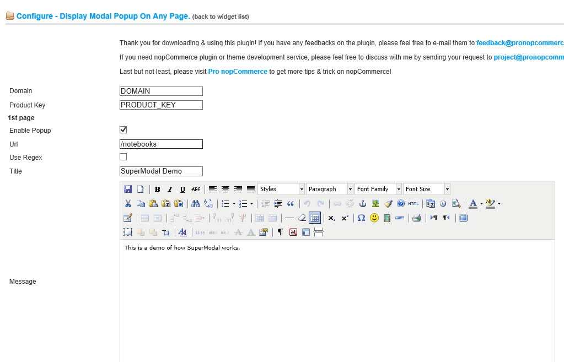This screenshot has height=362, width=564.
Task: Click the Insert Image tree icon
Action: 375,203
